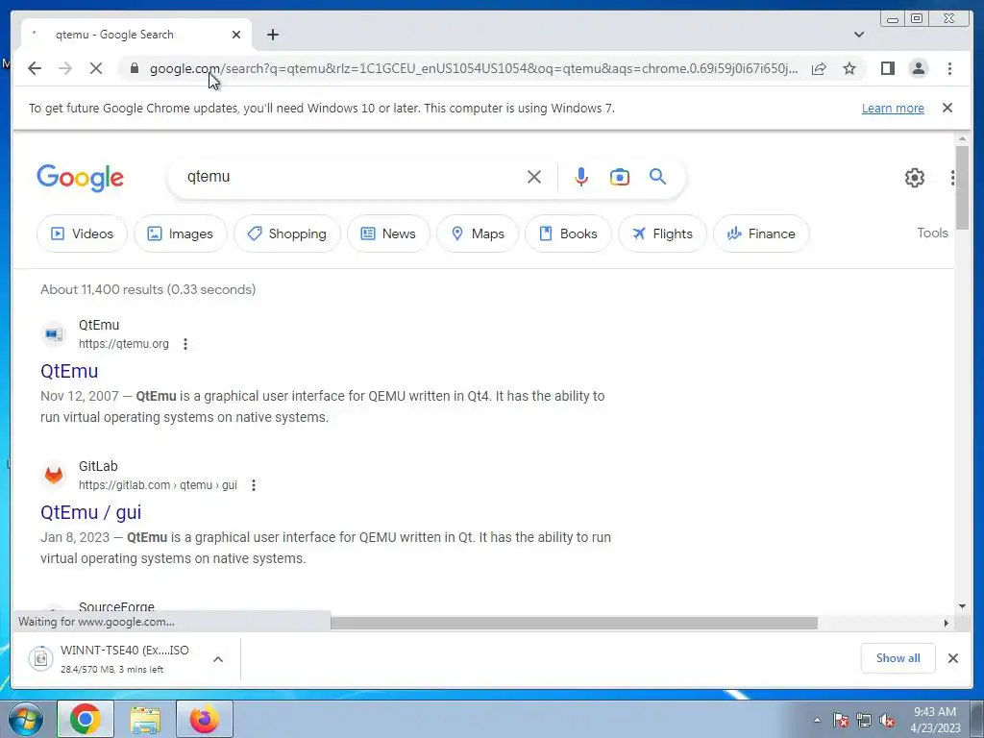Image resolution: width=984 pixels, height=738 pixels.
Task: Switch to Chrome in the taskbar
Action: coord(86,719)
